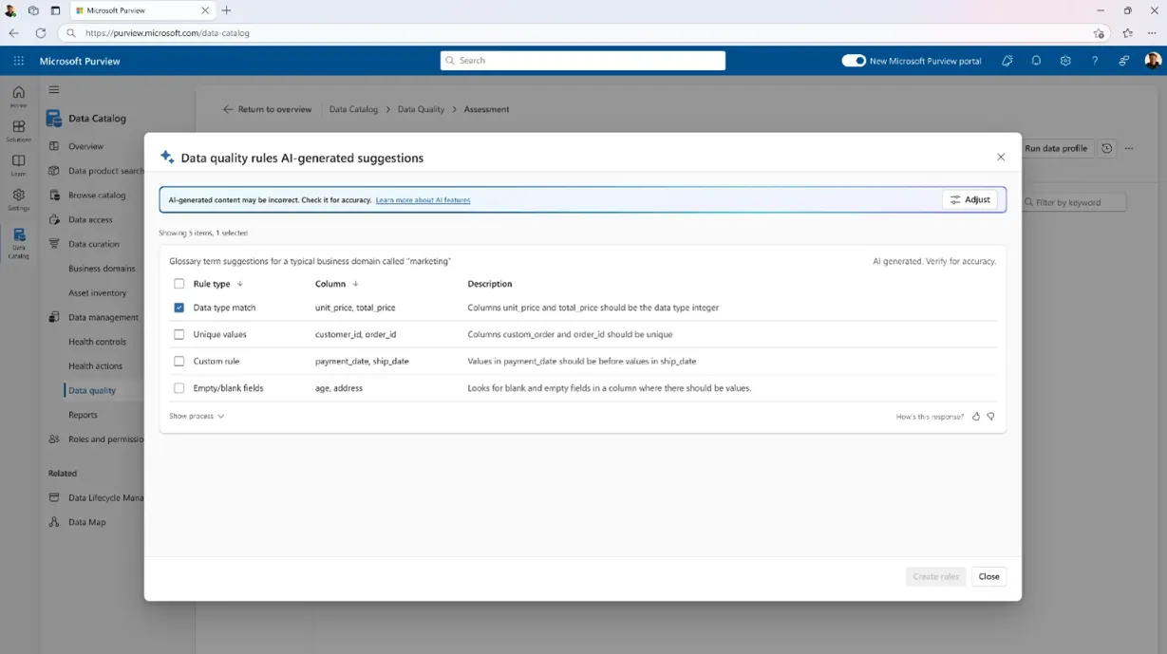The height and width of the screenshot is (654, 1167).
Task: Click the ellipsis next to Run data profile
Action: tap(1128, 148)
